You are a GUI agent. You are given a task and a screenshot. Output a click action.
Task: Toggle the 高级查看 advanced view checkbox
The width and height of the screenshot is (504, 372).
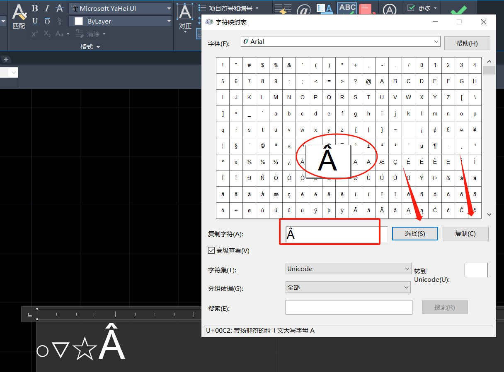tap(212, 250)
